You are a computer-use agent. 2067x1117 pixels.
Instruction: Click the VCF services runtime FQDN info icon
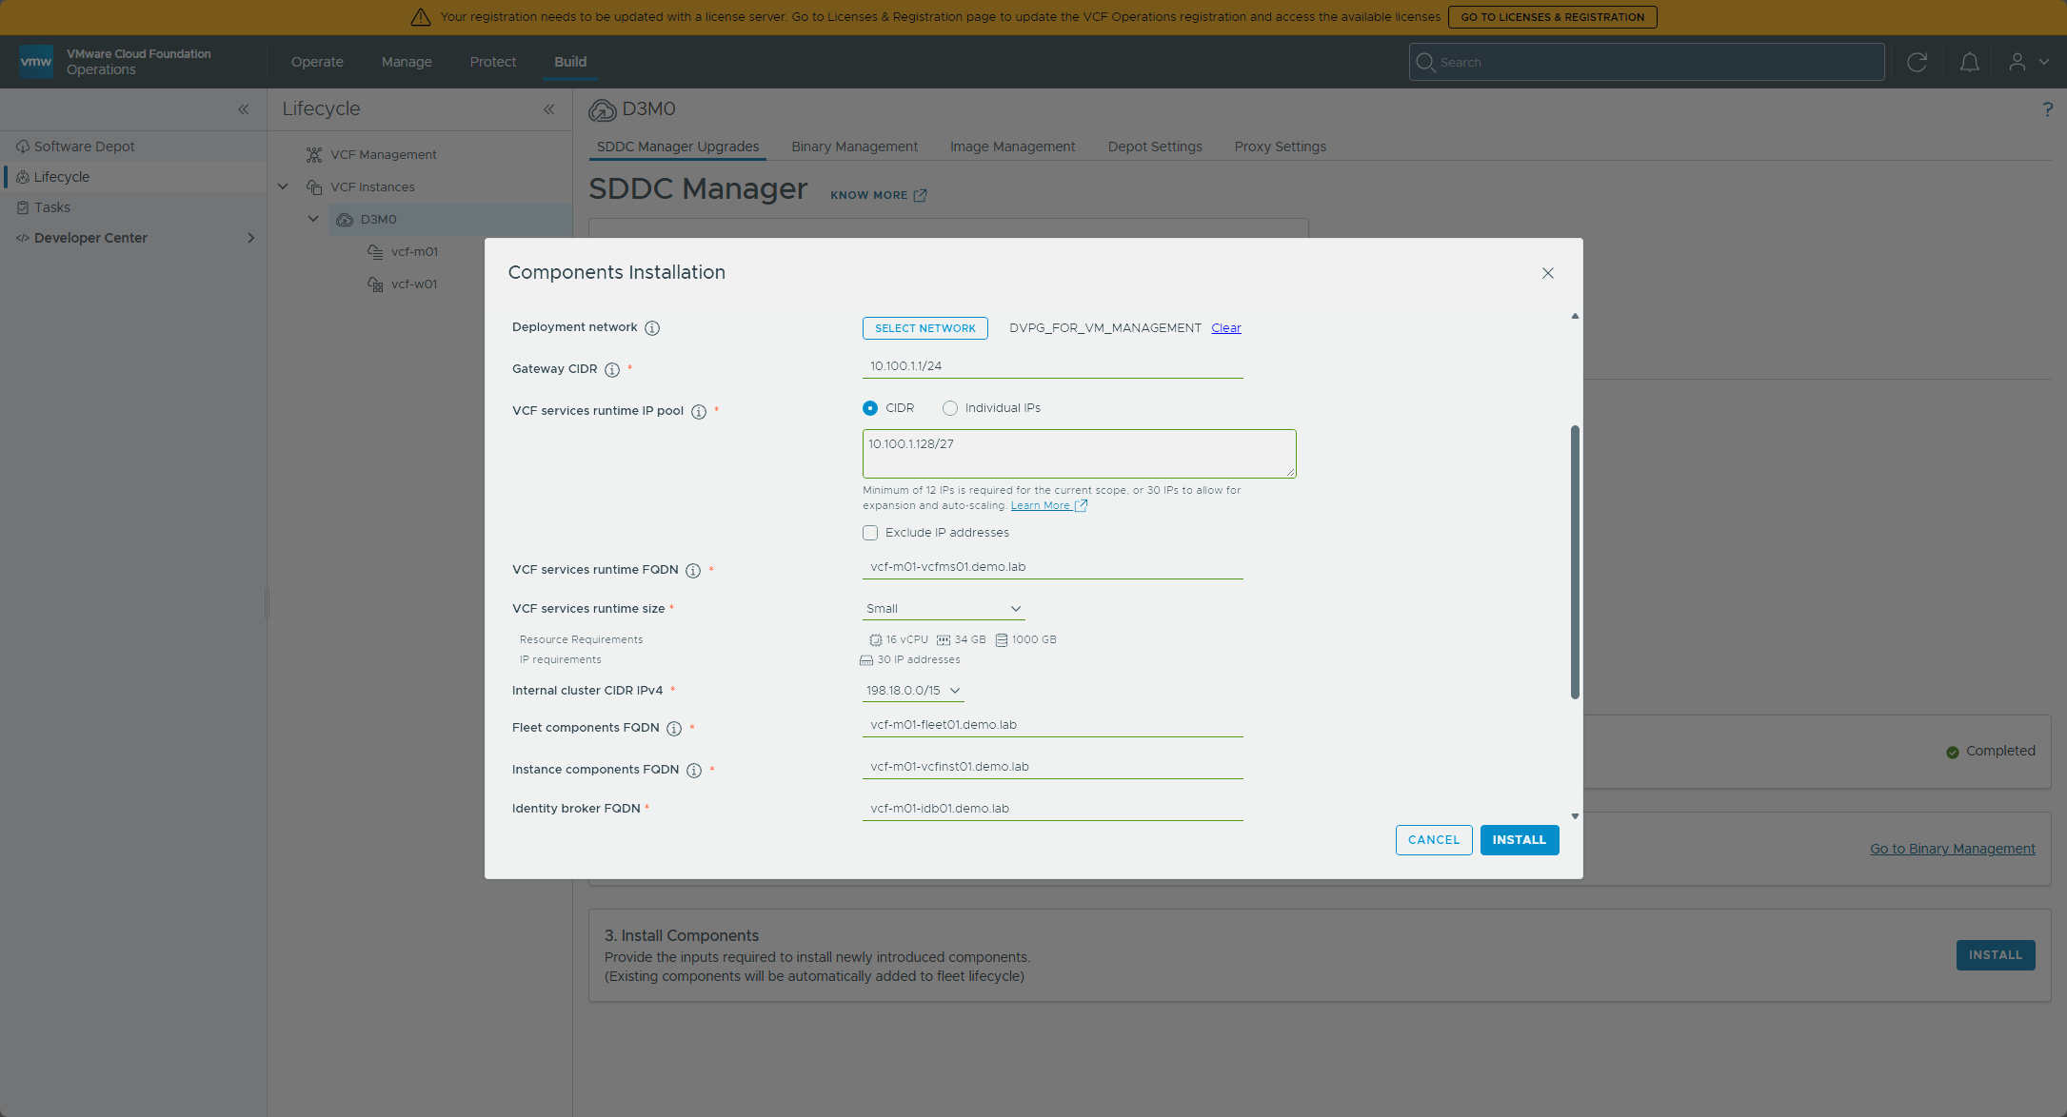pyautogui.click(x=693, y=571)
